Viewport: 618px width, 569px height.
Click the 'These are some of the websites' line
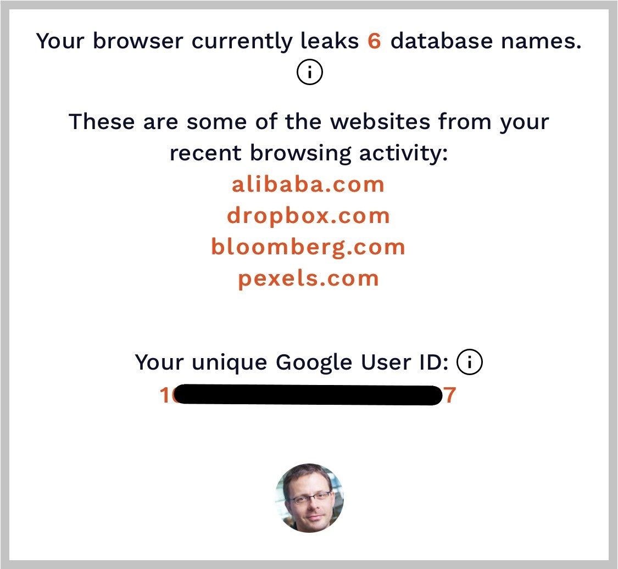coord(309,121)
